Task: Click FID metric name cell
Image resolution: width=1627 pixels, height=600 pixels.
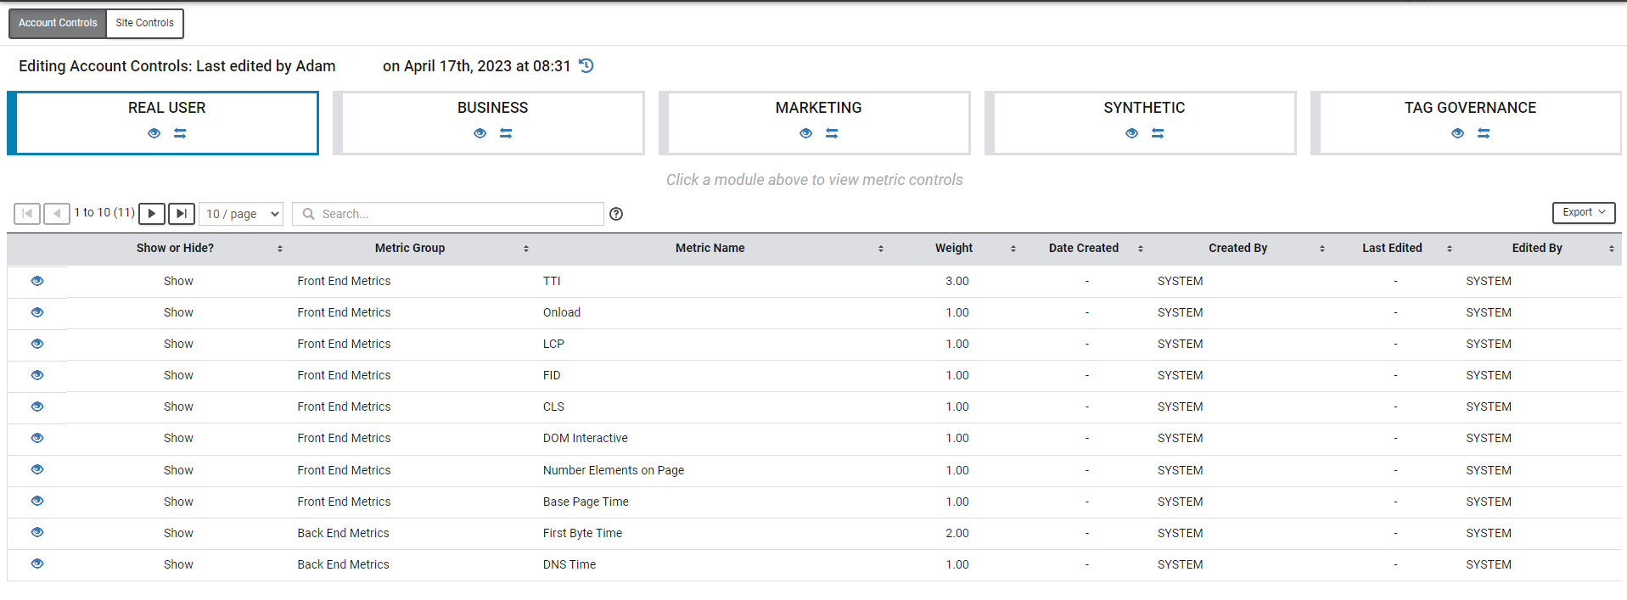Action: pyautogui.click(x=552, y=375)
